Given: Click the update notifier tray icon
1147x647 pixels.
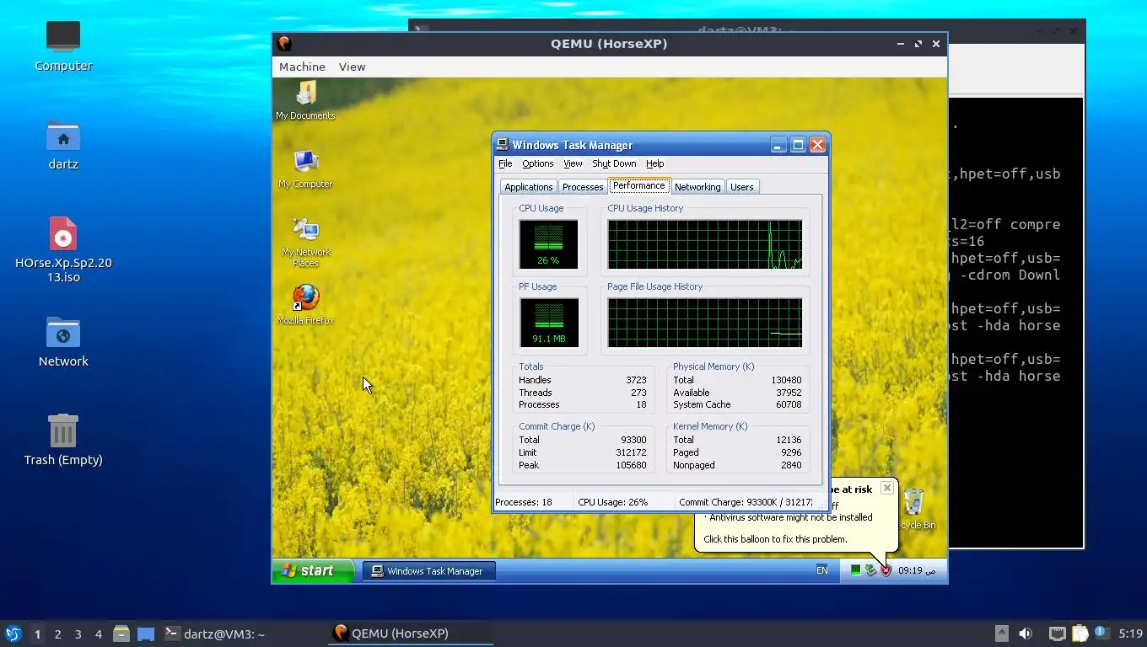Looking at the screenshot, I should coord(1101,633).
